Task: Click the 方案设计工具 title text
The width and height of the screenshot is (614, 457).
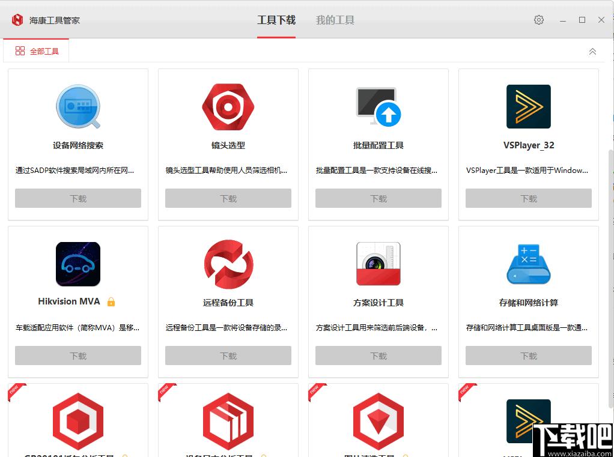Action: 378,303
